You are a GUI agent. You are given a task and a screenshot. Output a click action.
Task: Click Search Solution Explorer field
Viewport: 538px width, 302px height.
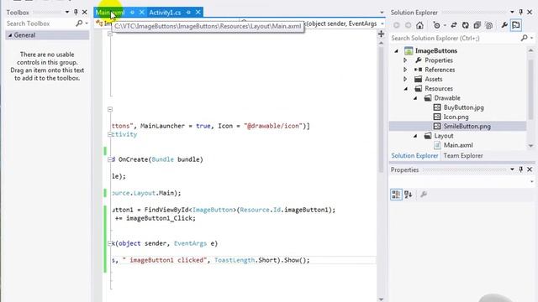pyautogui.click(x=455, y=38)
